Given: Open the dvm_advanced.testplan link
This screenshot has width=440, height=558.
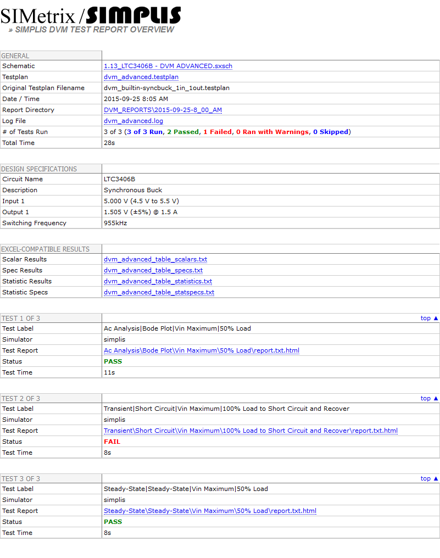Looking at the screenshot, I should tap(141, 77).
